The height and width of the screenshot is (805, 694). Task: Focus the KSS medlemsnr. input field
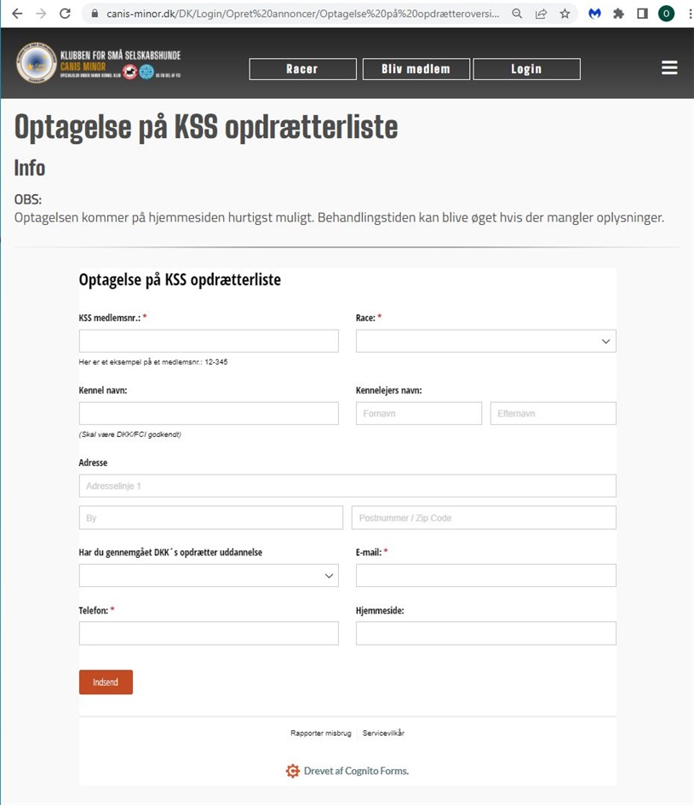pos(209,341)
